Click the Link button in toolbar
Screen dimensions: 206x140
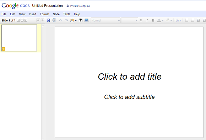178,21
